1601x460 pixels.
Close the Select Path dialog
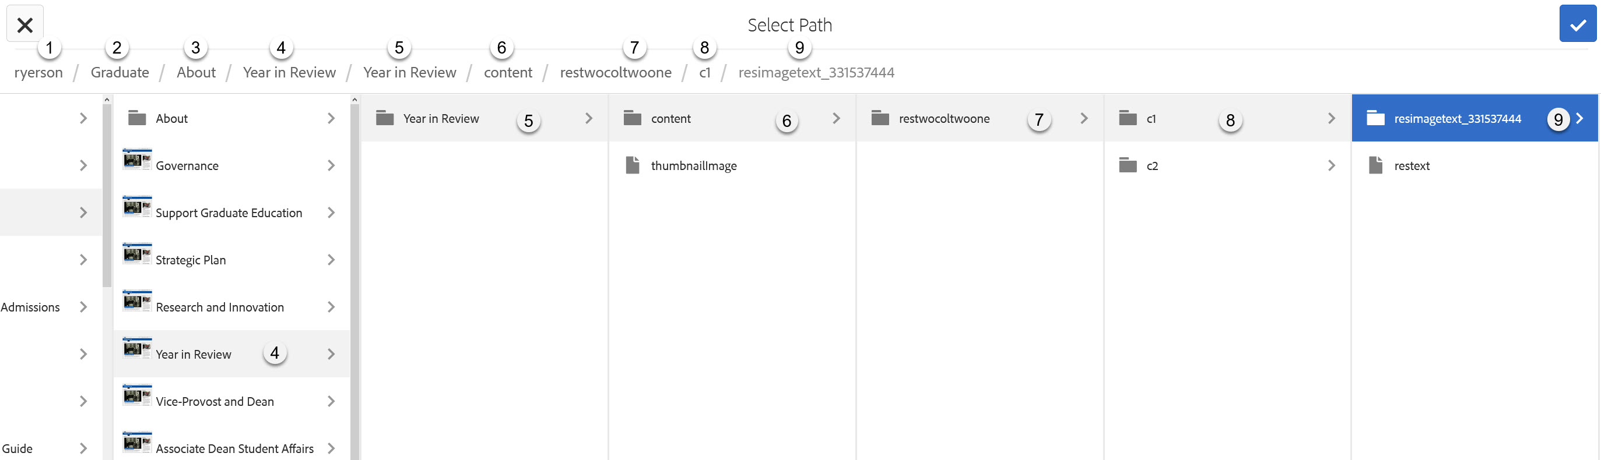coord(25,25)
